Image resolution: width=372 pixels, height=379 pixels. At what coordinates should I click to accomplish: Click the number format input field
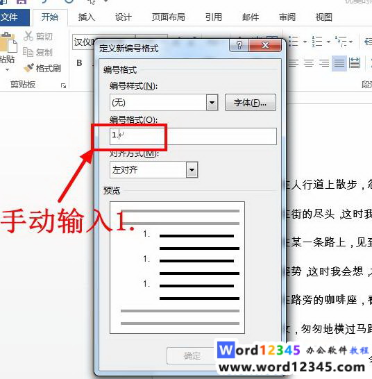(x=193, y=136)
